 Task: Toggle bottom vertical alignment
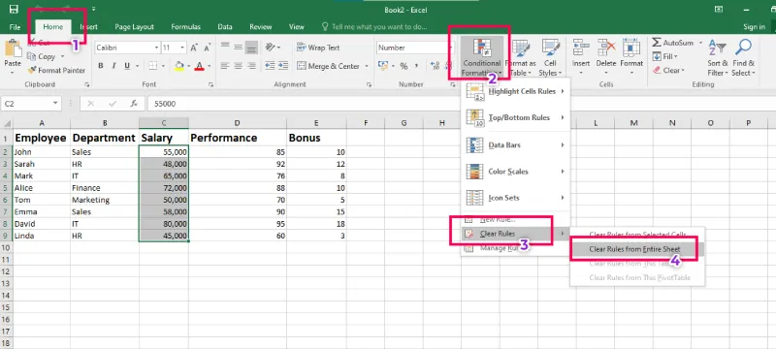coord(251,48)
